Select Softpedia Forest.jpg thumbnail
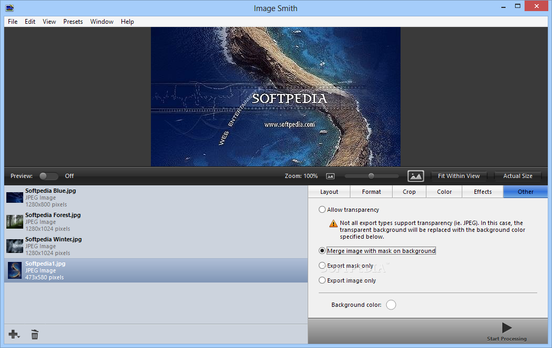The height and width of the screenshot is (348, 552). pyautogui.click(x=15, y=222)
